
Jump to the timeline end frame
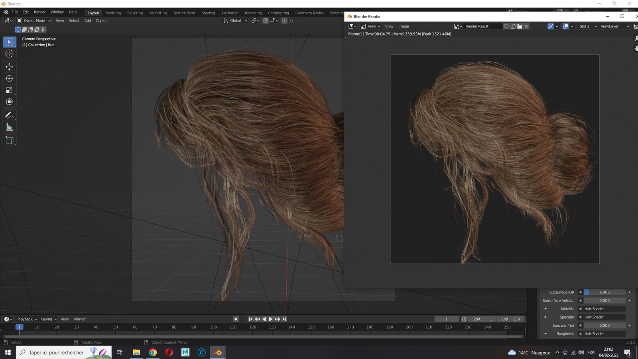click(x=284, y=319)
